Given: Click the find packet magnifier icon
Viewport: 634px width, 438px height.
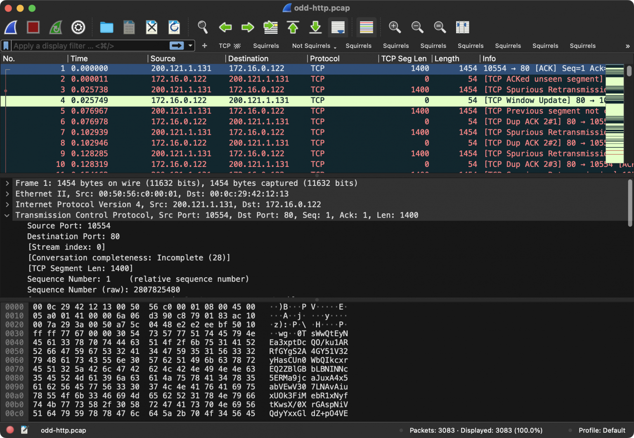Looking at the screenshot, I should [203, 27].
